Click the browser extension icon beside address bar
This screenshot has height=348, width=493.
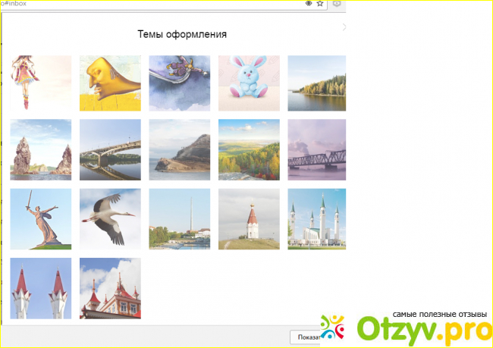pos(337,4)
